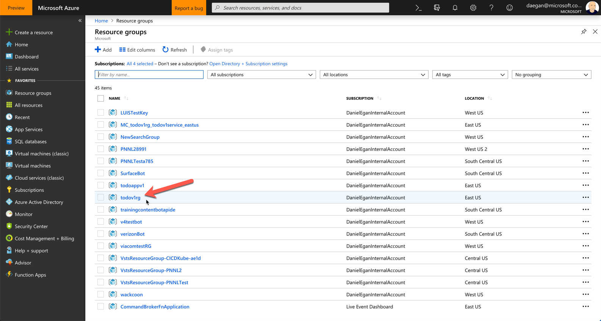Image resolution: width=601 pixels, height=321 pixels.
Task: Check the wackcoon row checkbox
Action: pyautogui.click(x=100, y=294)
